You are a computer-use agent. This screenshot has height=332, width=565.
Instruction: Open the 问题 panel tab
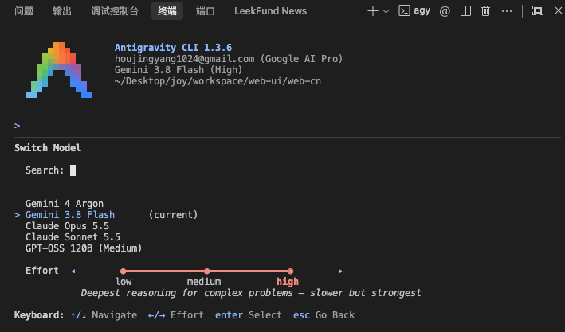(x=24, y=11)
